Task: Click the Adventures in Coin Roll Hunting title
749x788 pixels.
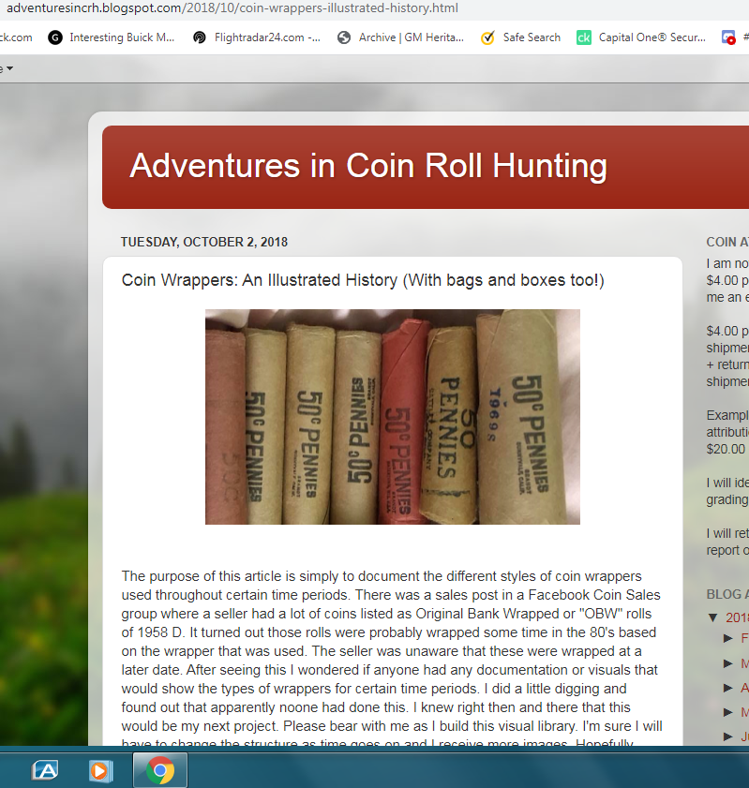Action: pos(368,166)
